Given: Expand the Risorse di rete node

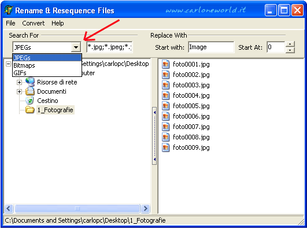Looking at the screenshot, I should pyautogui.click(x=19, y=82).
